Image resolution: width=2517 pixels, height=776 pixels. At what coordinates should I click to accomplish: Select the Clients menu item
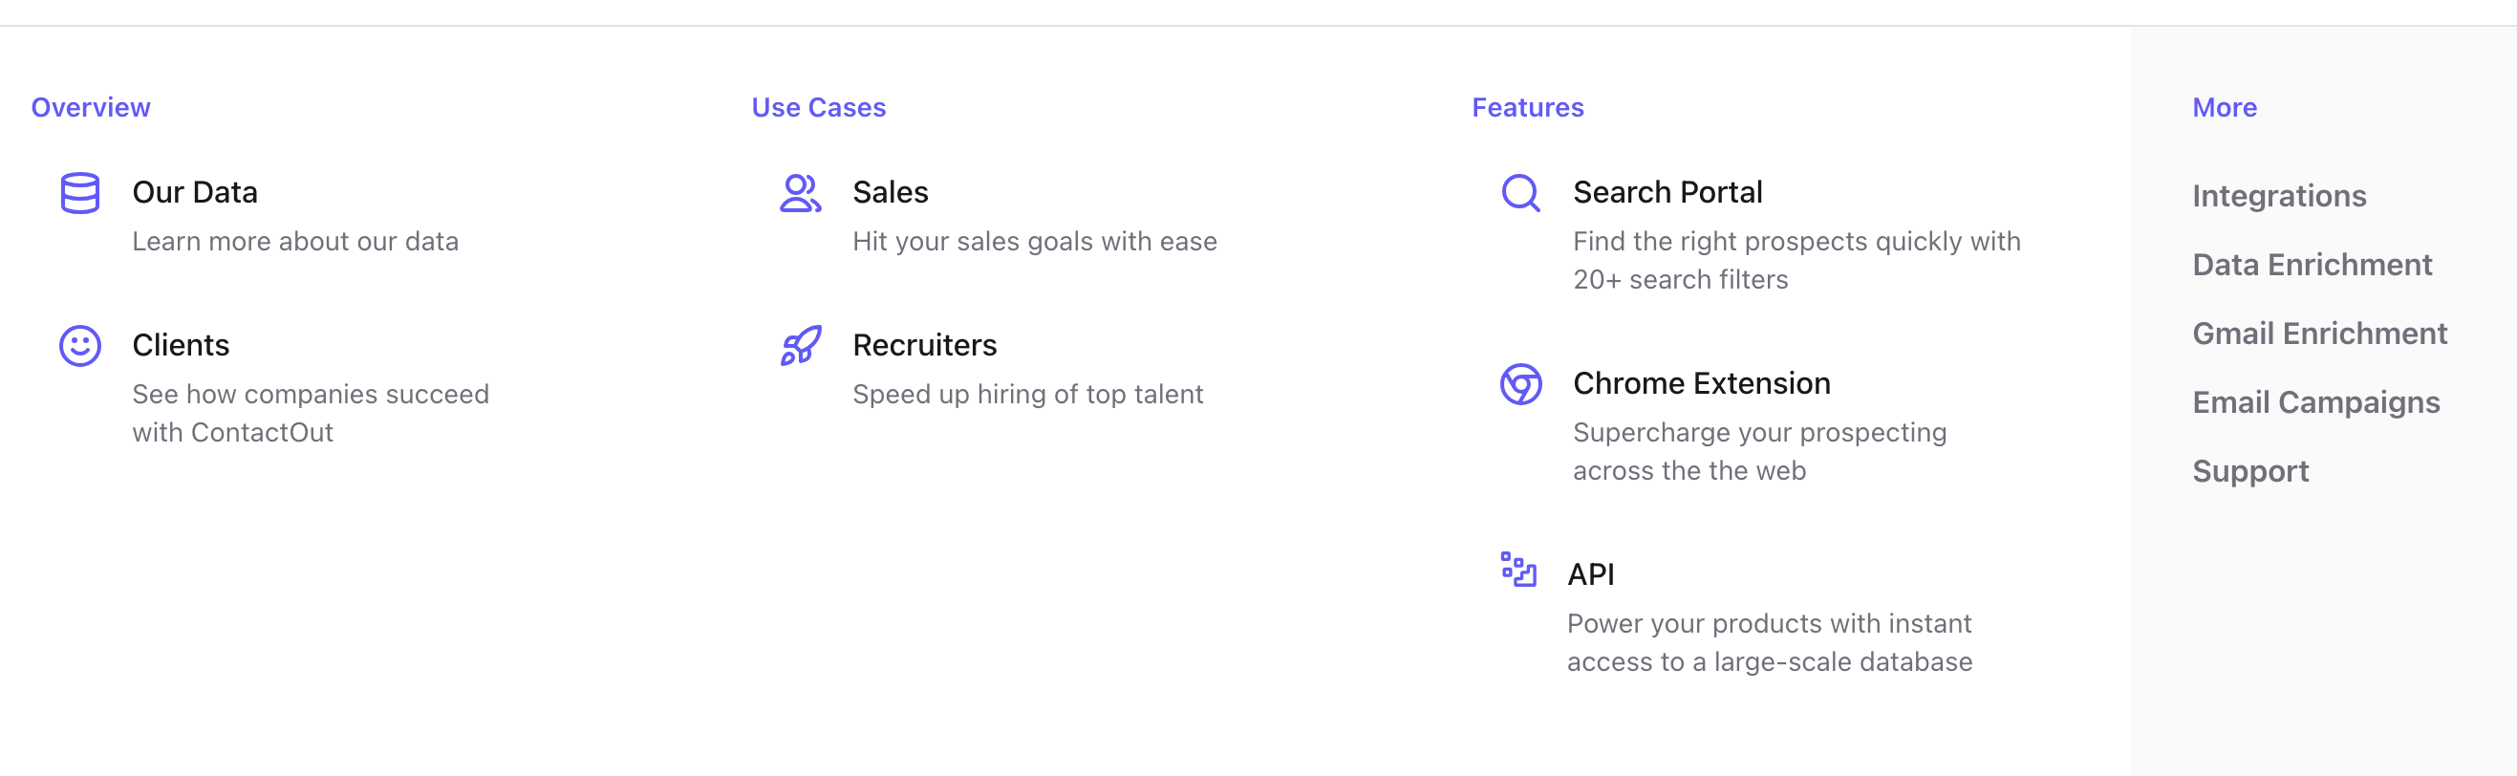(x=181, y=345)
